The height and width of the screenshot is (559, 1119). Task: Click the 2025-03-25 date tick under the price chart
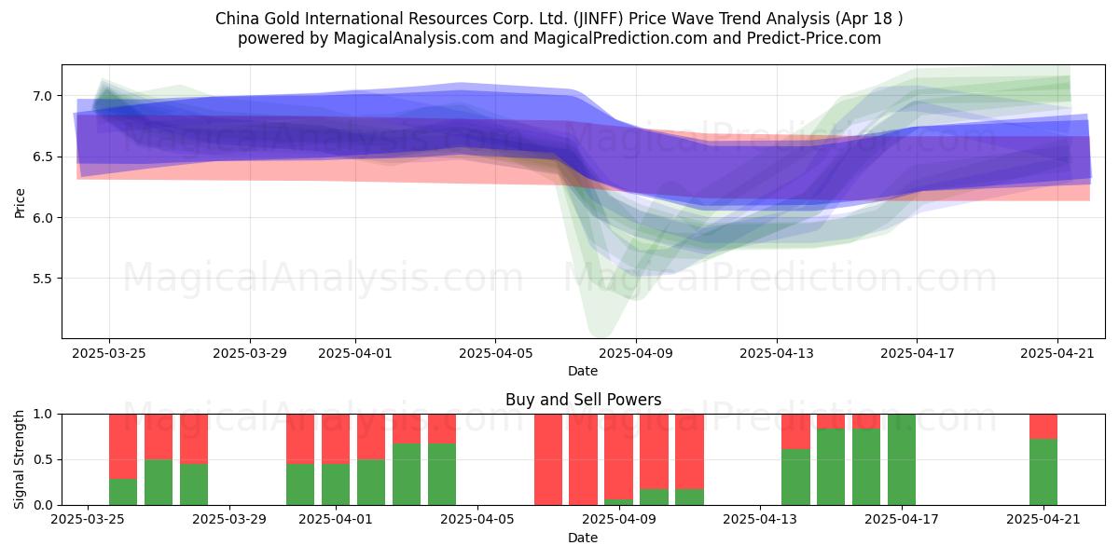pos(109,353)
